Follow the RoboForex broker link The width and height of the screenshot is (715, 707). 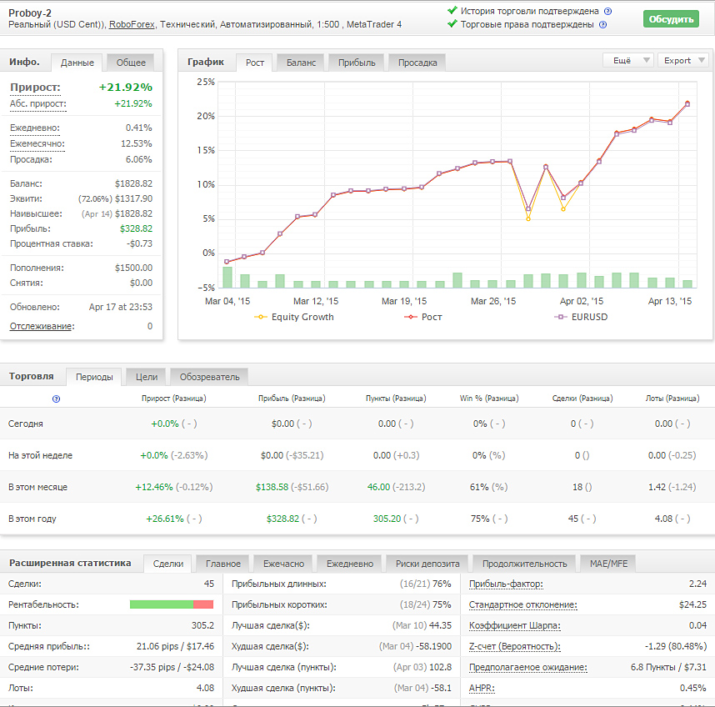click(x=132, y=25)
